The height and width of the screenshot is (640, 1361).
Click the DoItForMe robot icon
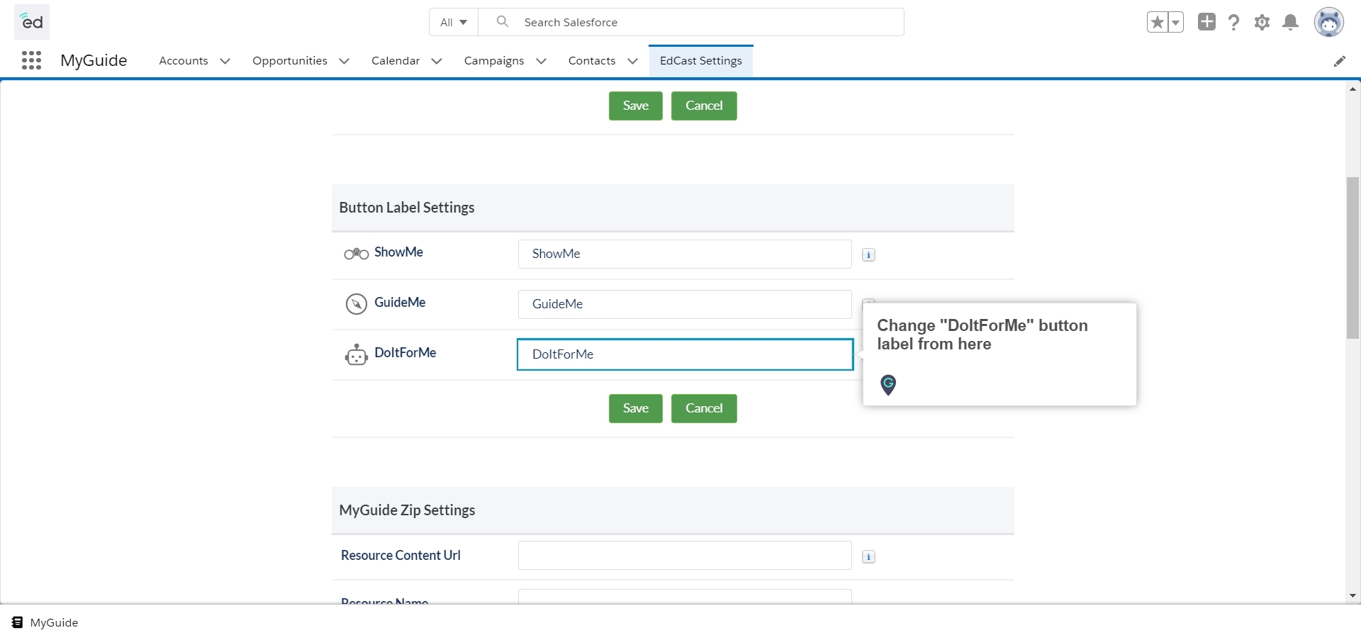[x=356, y=354]
